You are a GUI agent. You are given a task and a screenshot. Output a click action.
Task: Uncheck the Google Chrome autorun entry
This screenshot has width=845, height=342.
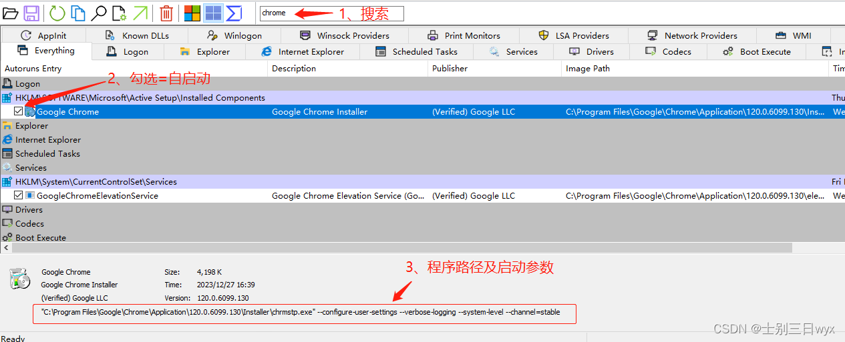[18, 112]
